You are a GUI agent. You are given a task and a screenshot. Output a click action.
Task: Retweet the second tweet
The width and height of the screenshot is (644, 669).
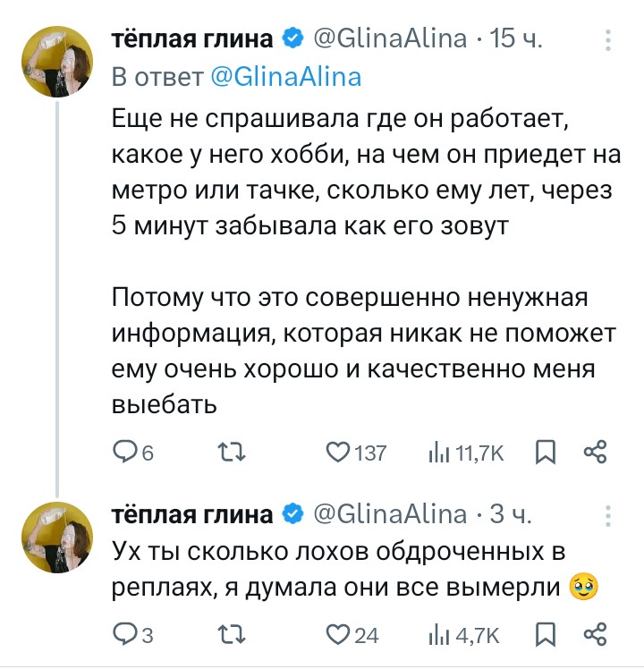tap(231, 635)
